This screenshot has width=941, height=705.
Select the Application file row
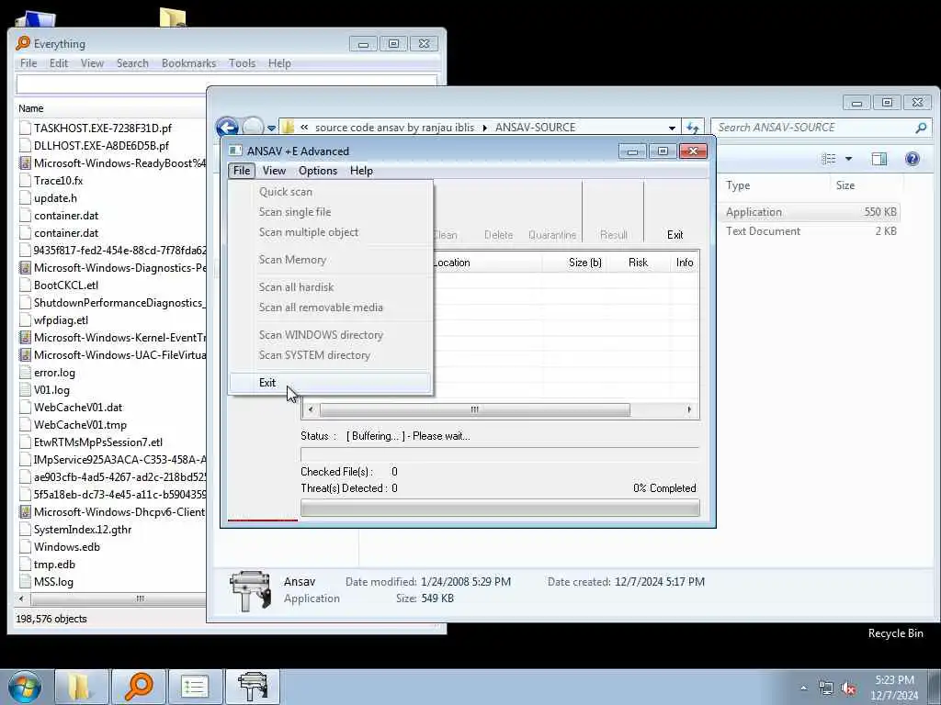(811, 212)
